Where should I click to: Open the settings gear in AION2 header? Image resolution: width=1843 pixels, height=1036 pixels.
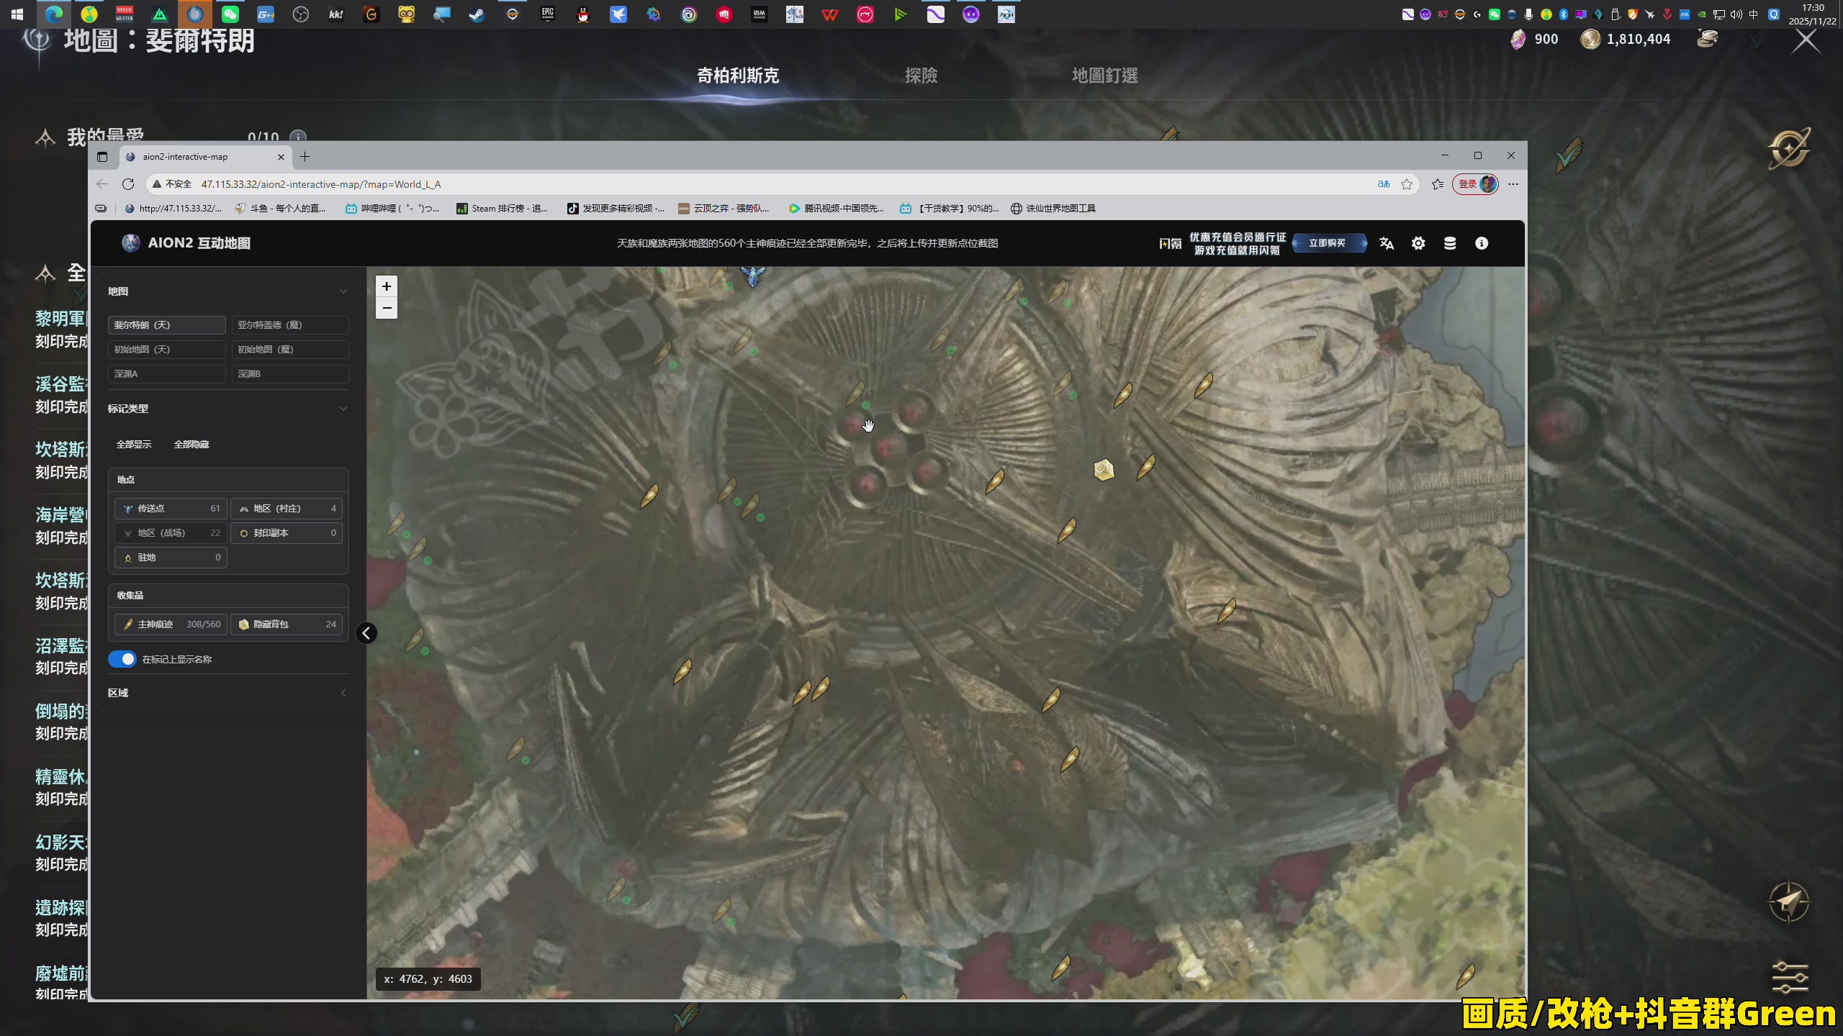(x=1418, y=243)
